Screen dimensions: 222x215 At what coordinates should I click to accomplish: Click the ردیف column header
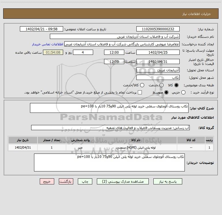[209, 140]
